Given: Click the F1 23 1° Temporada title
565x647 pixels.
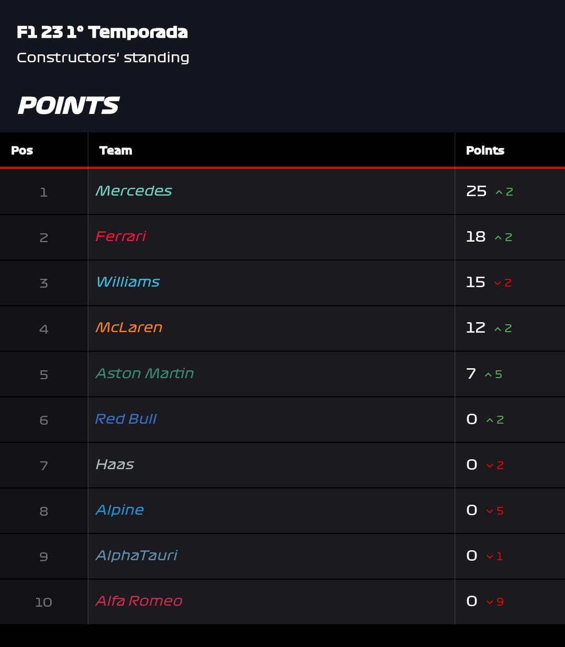Looking at the screenshot, I should click(102, 32).
